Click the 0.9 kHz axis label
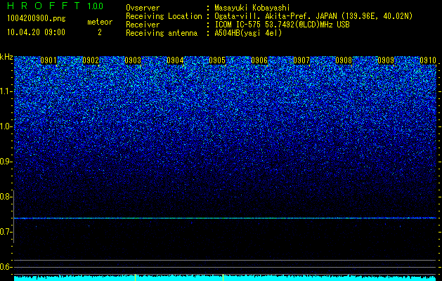Image resolution: width=442 pixels, height=281 pixels. (x=6, y=162)
